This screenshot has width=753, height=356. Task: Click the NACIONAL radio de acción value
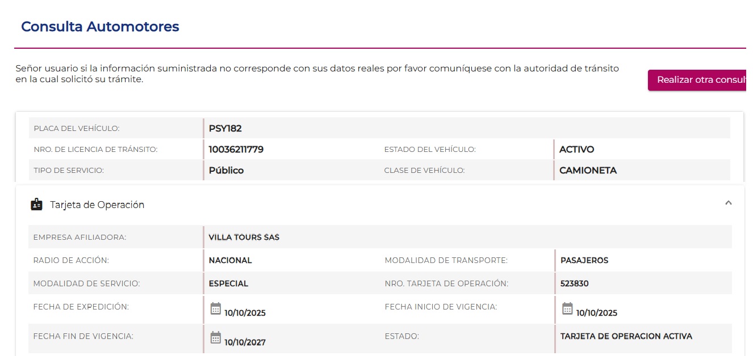click(230, 260)
